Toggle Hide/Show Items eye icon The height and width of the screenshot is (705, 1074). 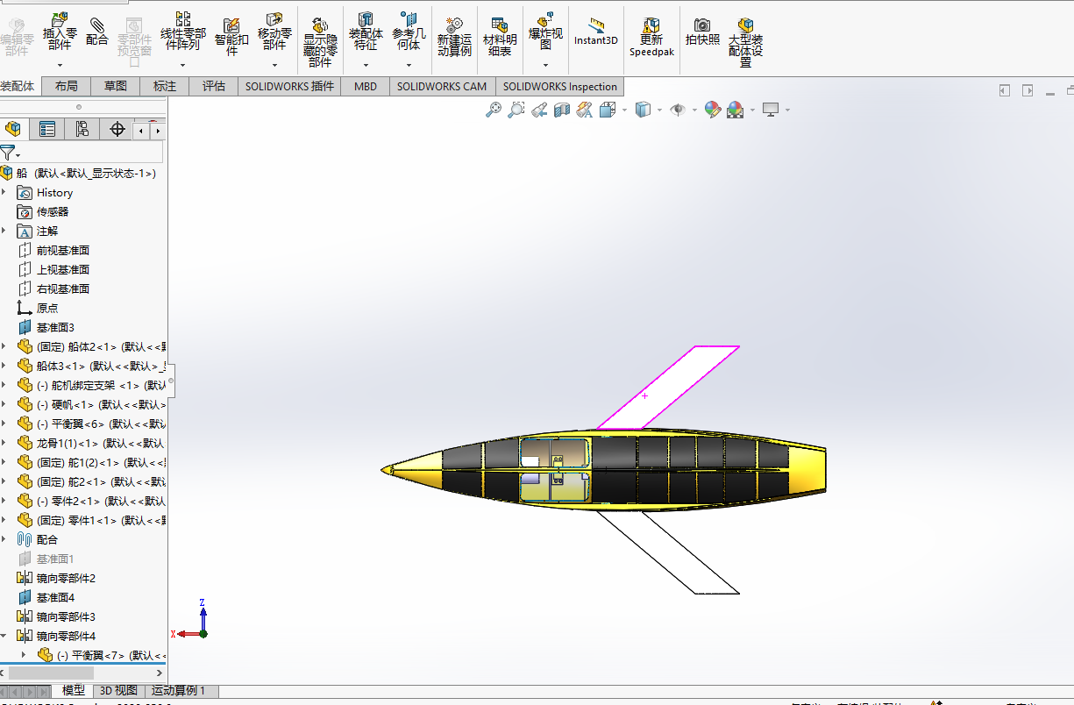pyautogui.click(x=678, y=110)
